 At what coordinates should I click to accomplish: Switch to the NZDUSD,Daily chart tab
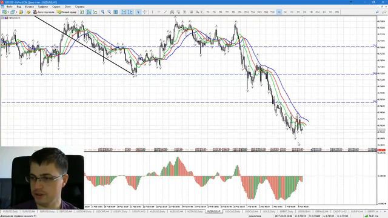(x=195, y=211)
